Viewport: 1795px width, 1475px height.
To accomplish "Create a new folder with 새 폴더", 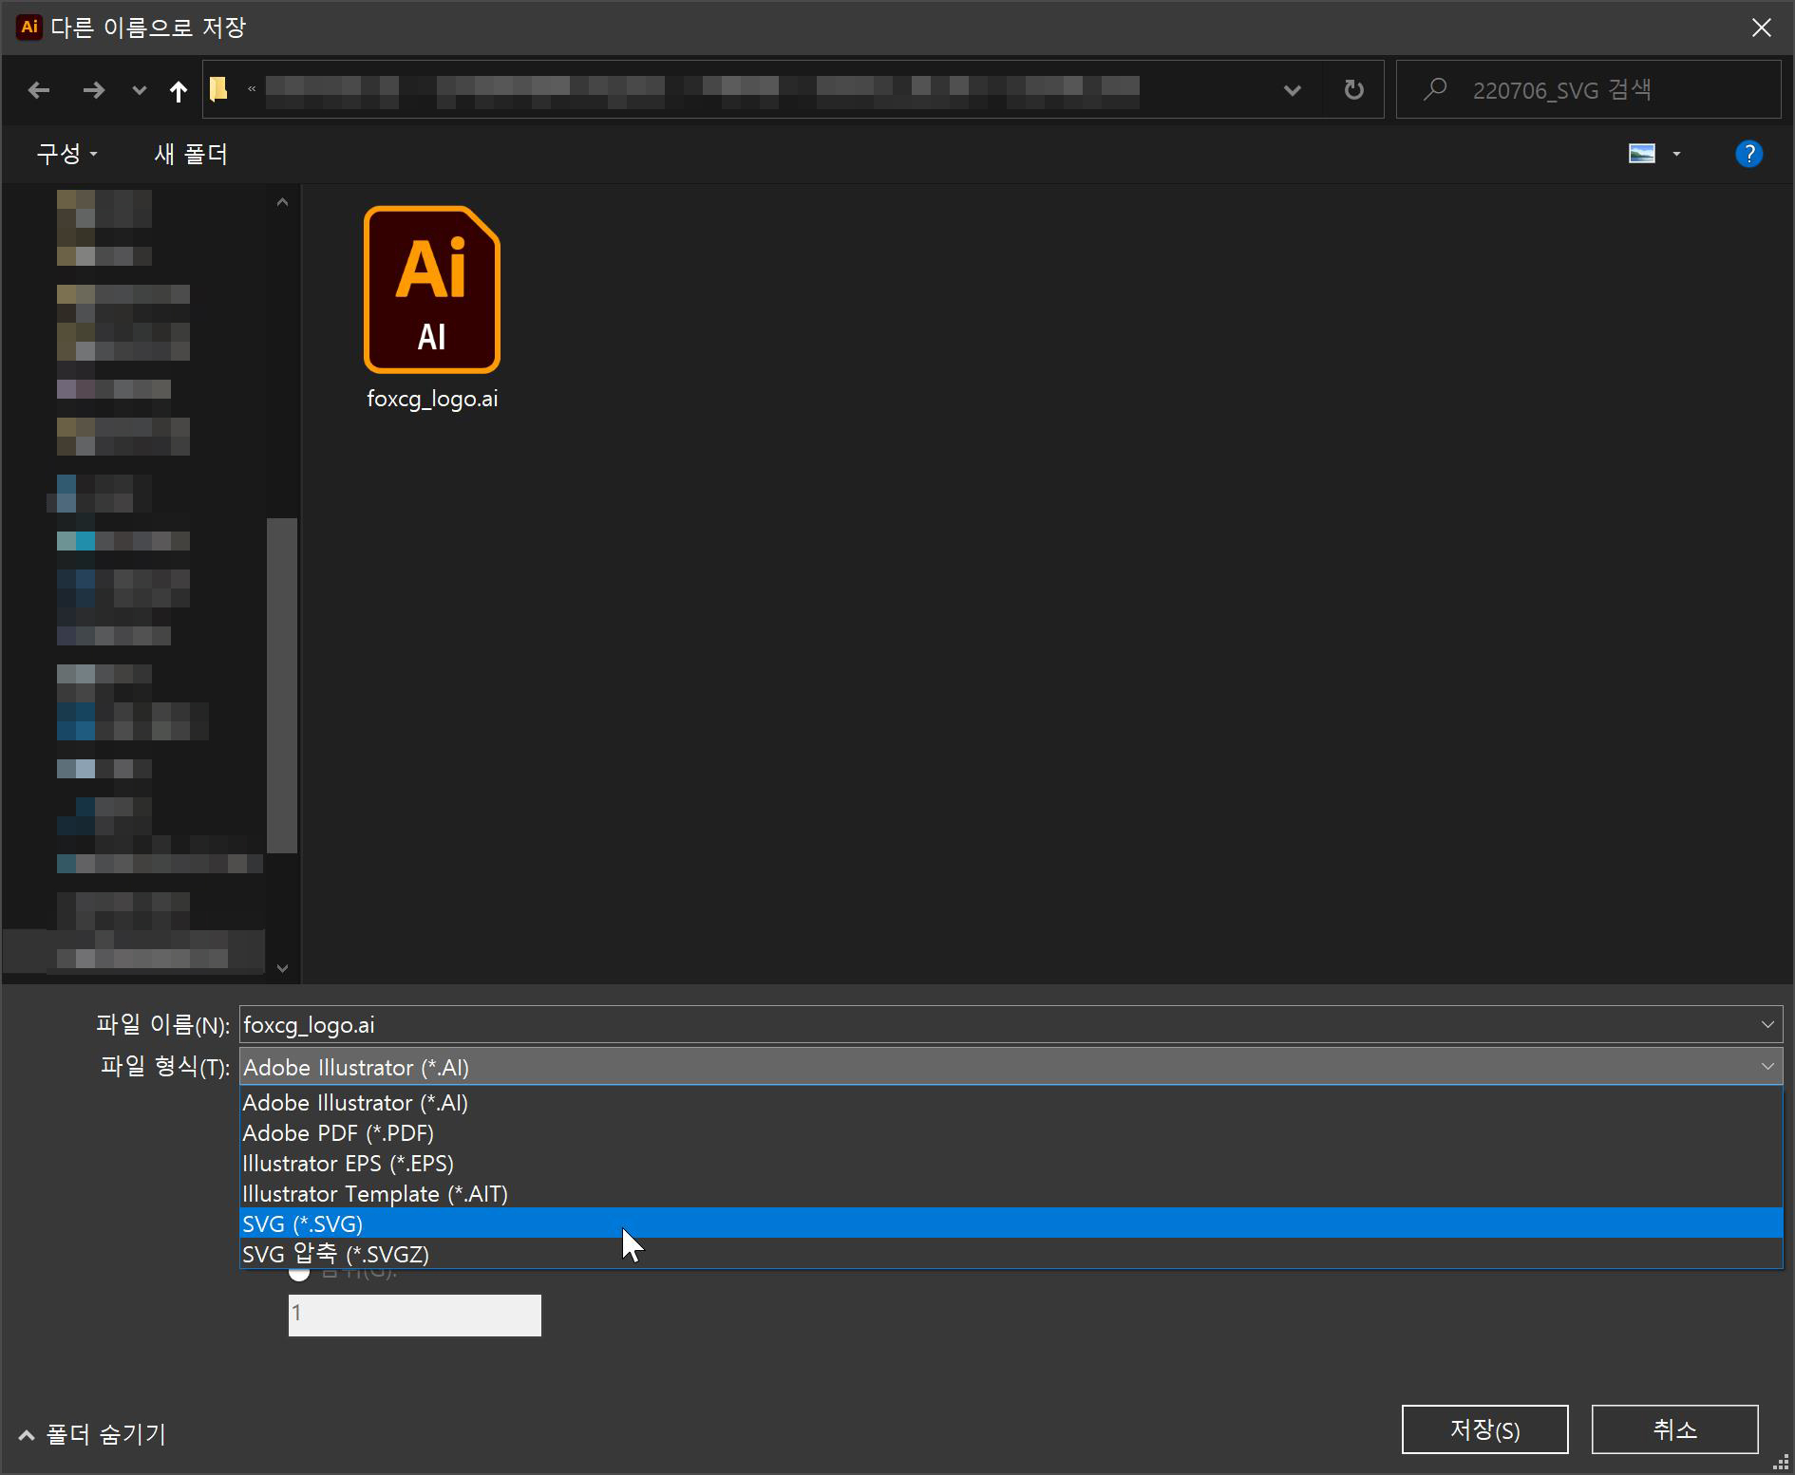I will 191,154.
